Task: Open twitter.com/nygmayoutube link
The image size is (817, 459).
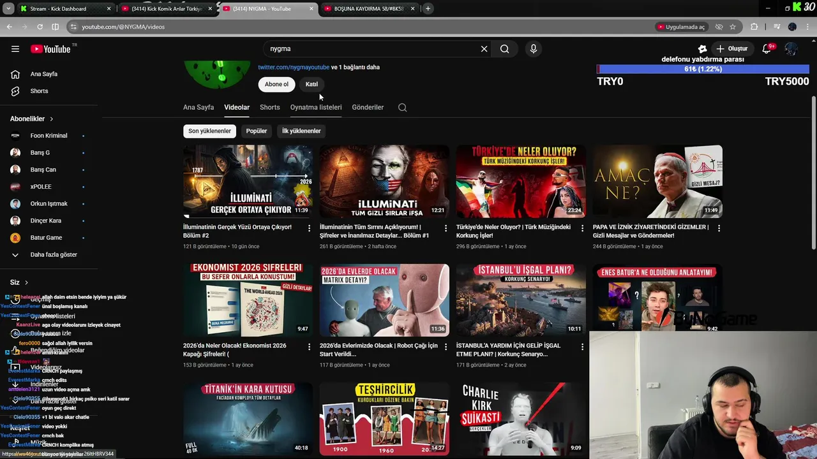Action: pos(294,67)
